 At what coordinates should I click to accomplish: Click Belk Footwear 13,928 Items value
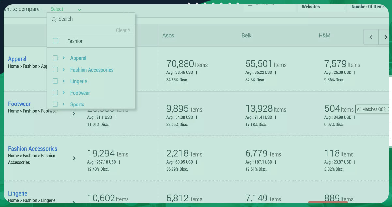pos(266,108)
